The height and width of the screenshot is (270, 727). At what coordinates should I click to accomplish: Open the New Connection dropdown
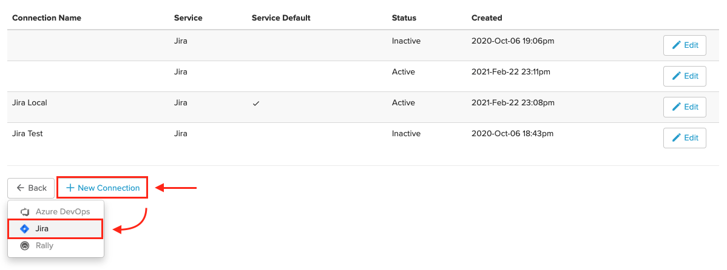point(103,188)
